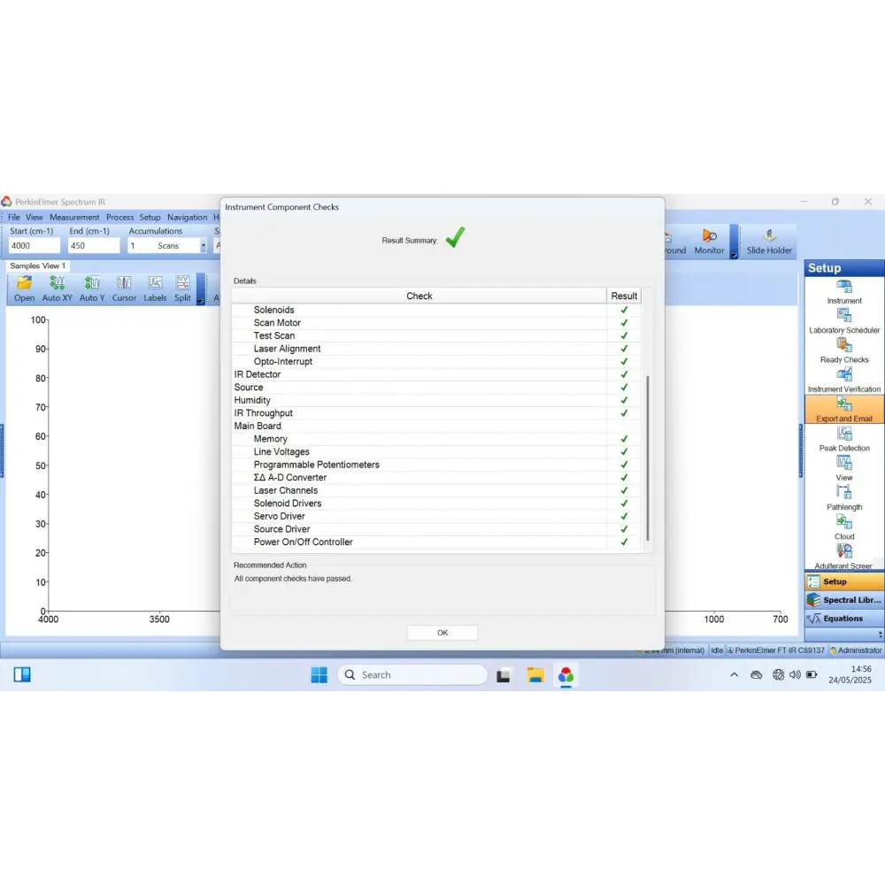Image resolution: width=885 pixels, height=885 pixels.
Task: Select the Source check row
Action: 436,388
